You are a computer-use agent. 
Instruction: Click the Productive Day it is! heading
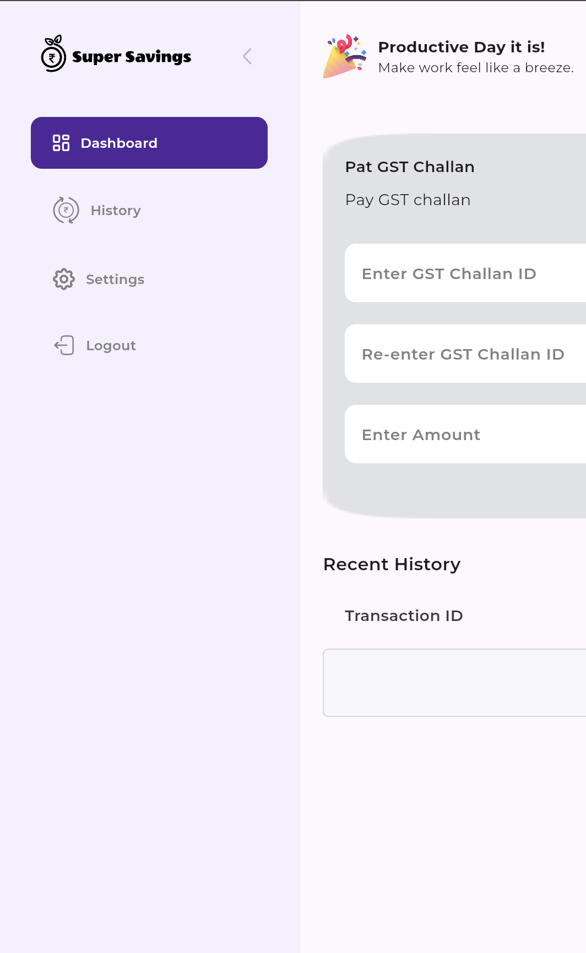(x=462, y=47)
